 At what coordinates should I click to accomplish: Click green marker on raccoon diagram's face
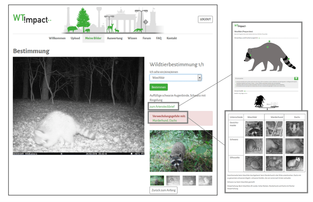pos(250,55)
